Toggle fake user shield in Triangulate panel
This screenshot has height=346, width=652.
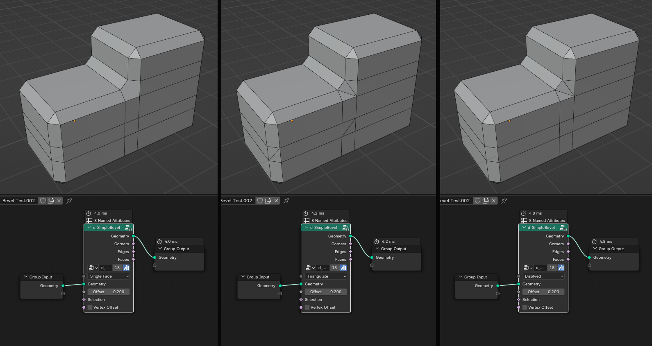tap(260, 201)
